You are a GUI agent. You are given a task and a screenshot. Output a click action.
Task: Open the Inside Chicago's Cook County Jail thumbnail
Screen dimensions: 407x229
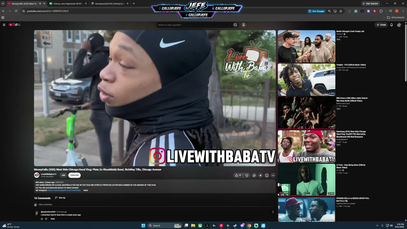[307, 46]
